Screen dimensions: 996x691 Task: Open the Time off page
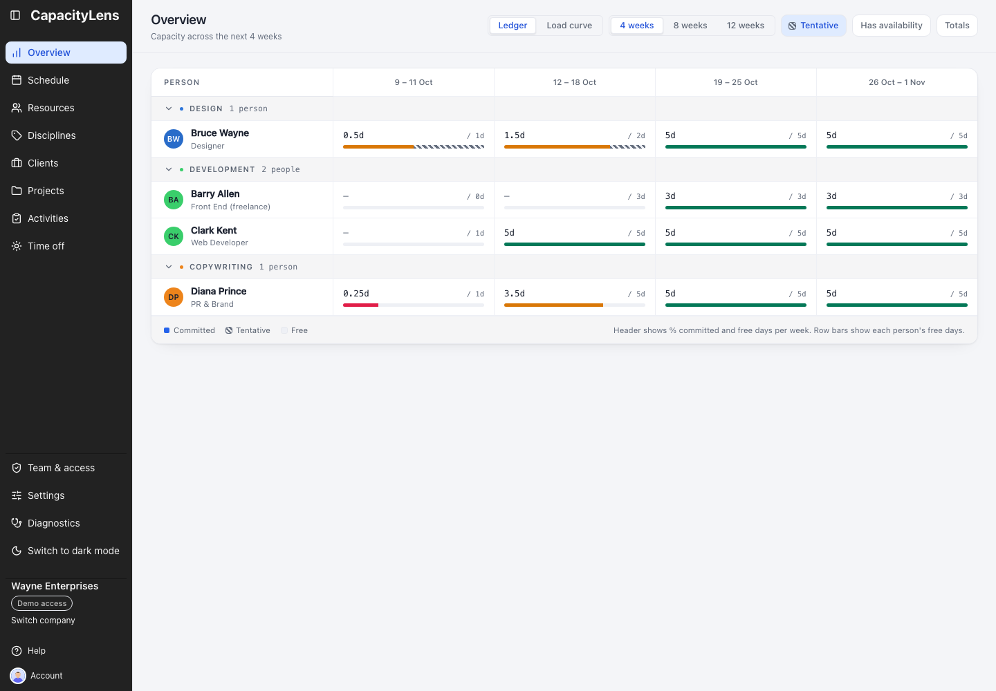66,246
